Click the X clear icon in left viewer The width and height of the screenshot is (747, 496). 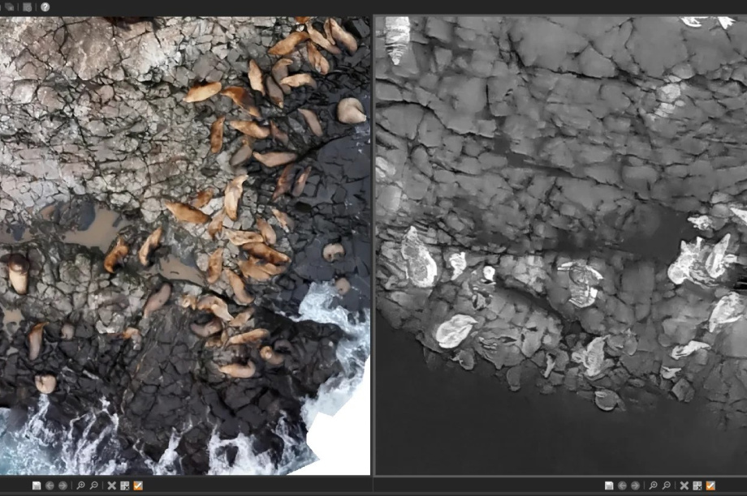tap(111, 485)
